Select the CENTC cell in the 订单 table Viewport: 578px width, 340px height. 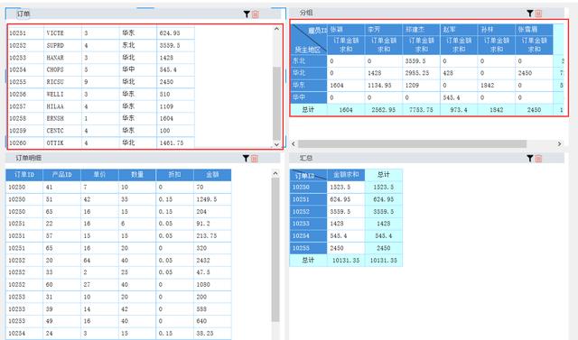coord(62,131)
